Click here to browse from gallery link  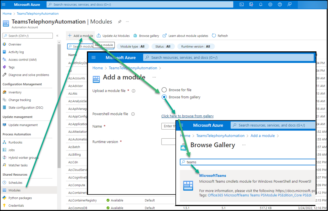tap(188, 116)
